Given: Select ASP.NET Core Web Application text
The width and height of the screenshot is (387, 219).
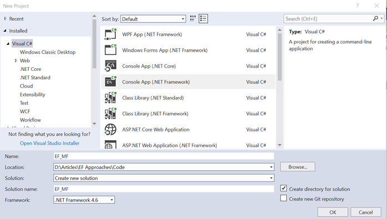Looking at the screenshot, I should [x=156, y=129].
